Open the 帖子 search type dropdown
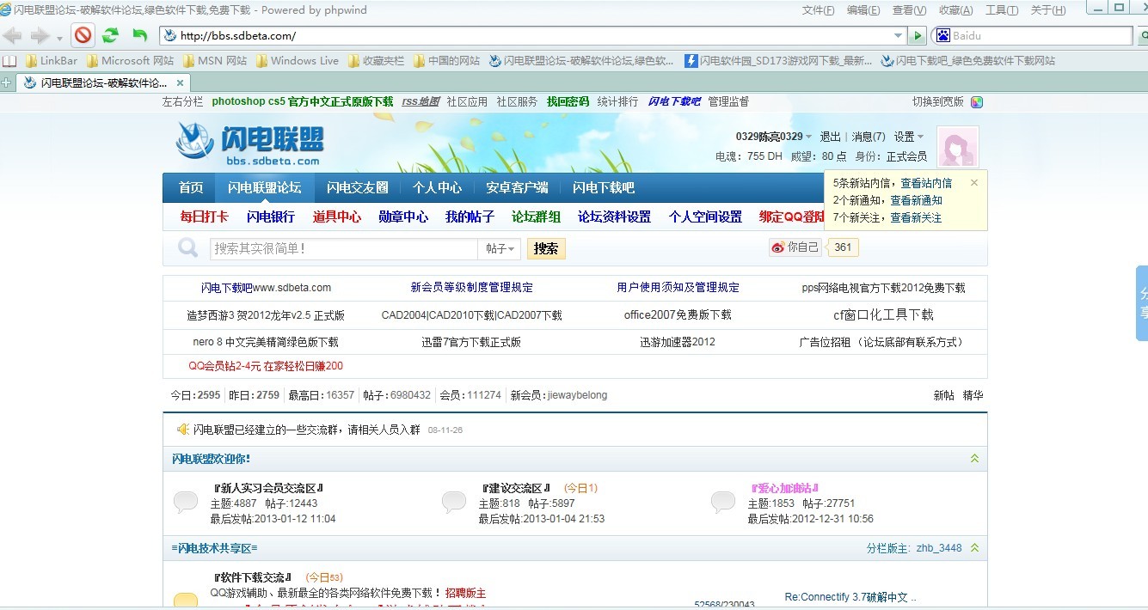 coord(500,248)
